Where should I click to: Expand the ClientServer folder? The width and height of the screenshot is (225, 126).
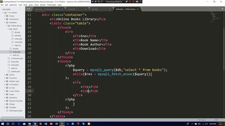[x=5, y=19]
